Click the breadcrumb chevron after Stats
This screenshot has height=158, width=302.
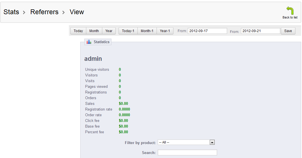(24, 13)
